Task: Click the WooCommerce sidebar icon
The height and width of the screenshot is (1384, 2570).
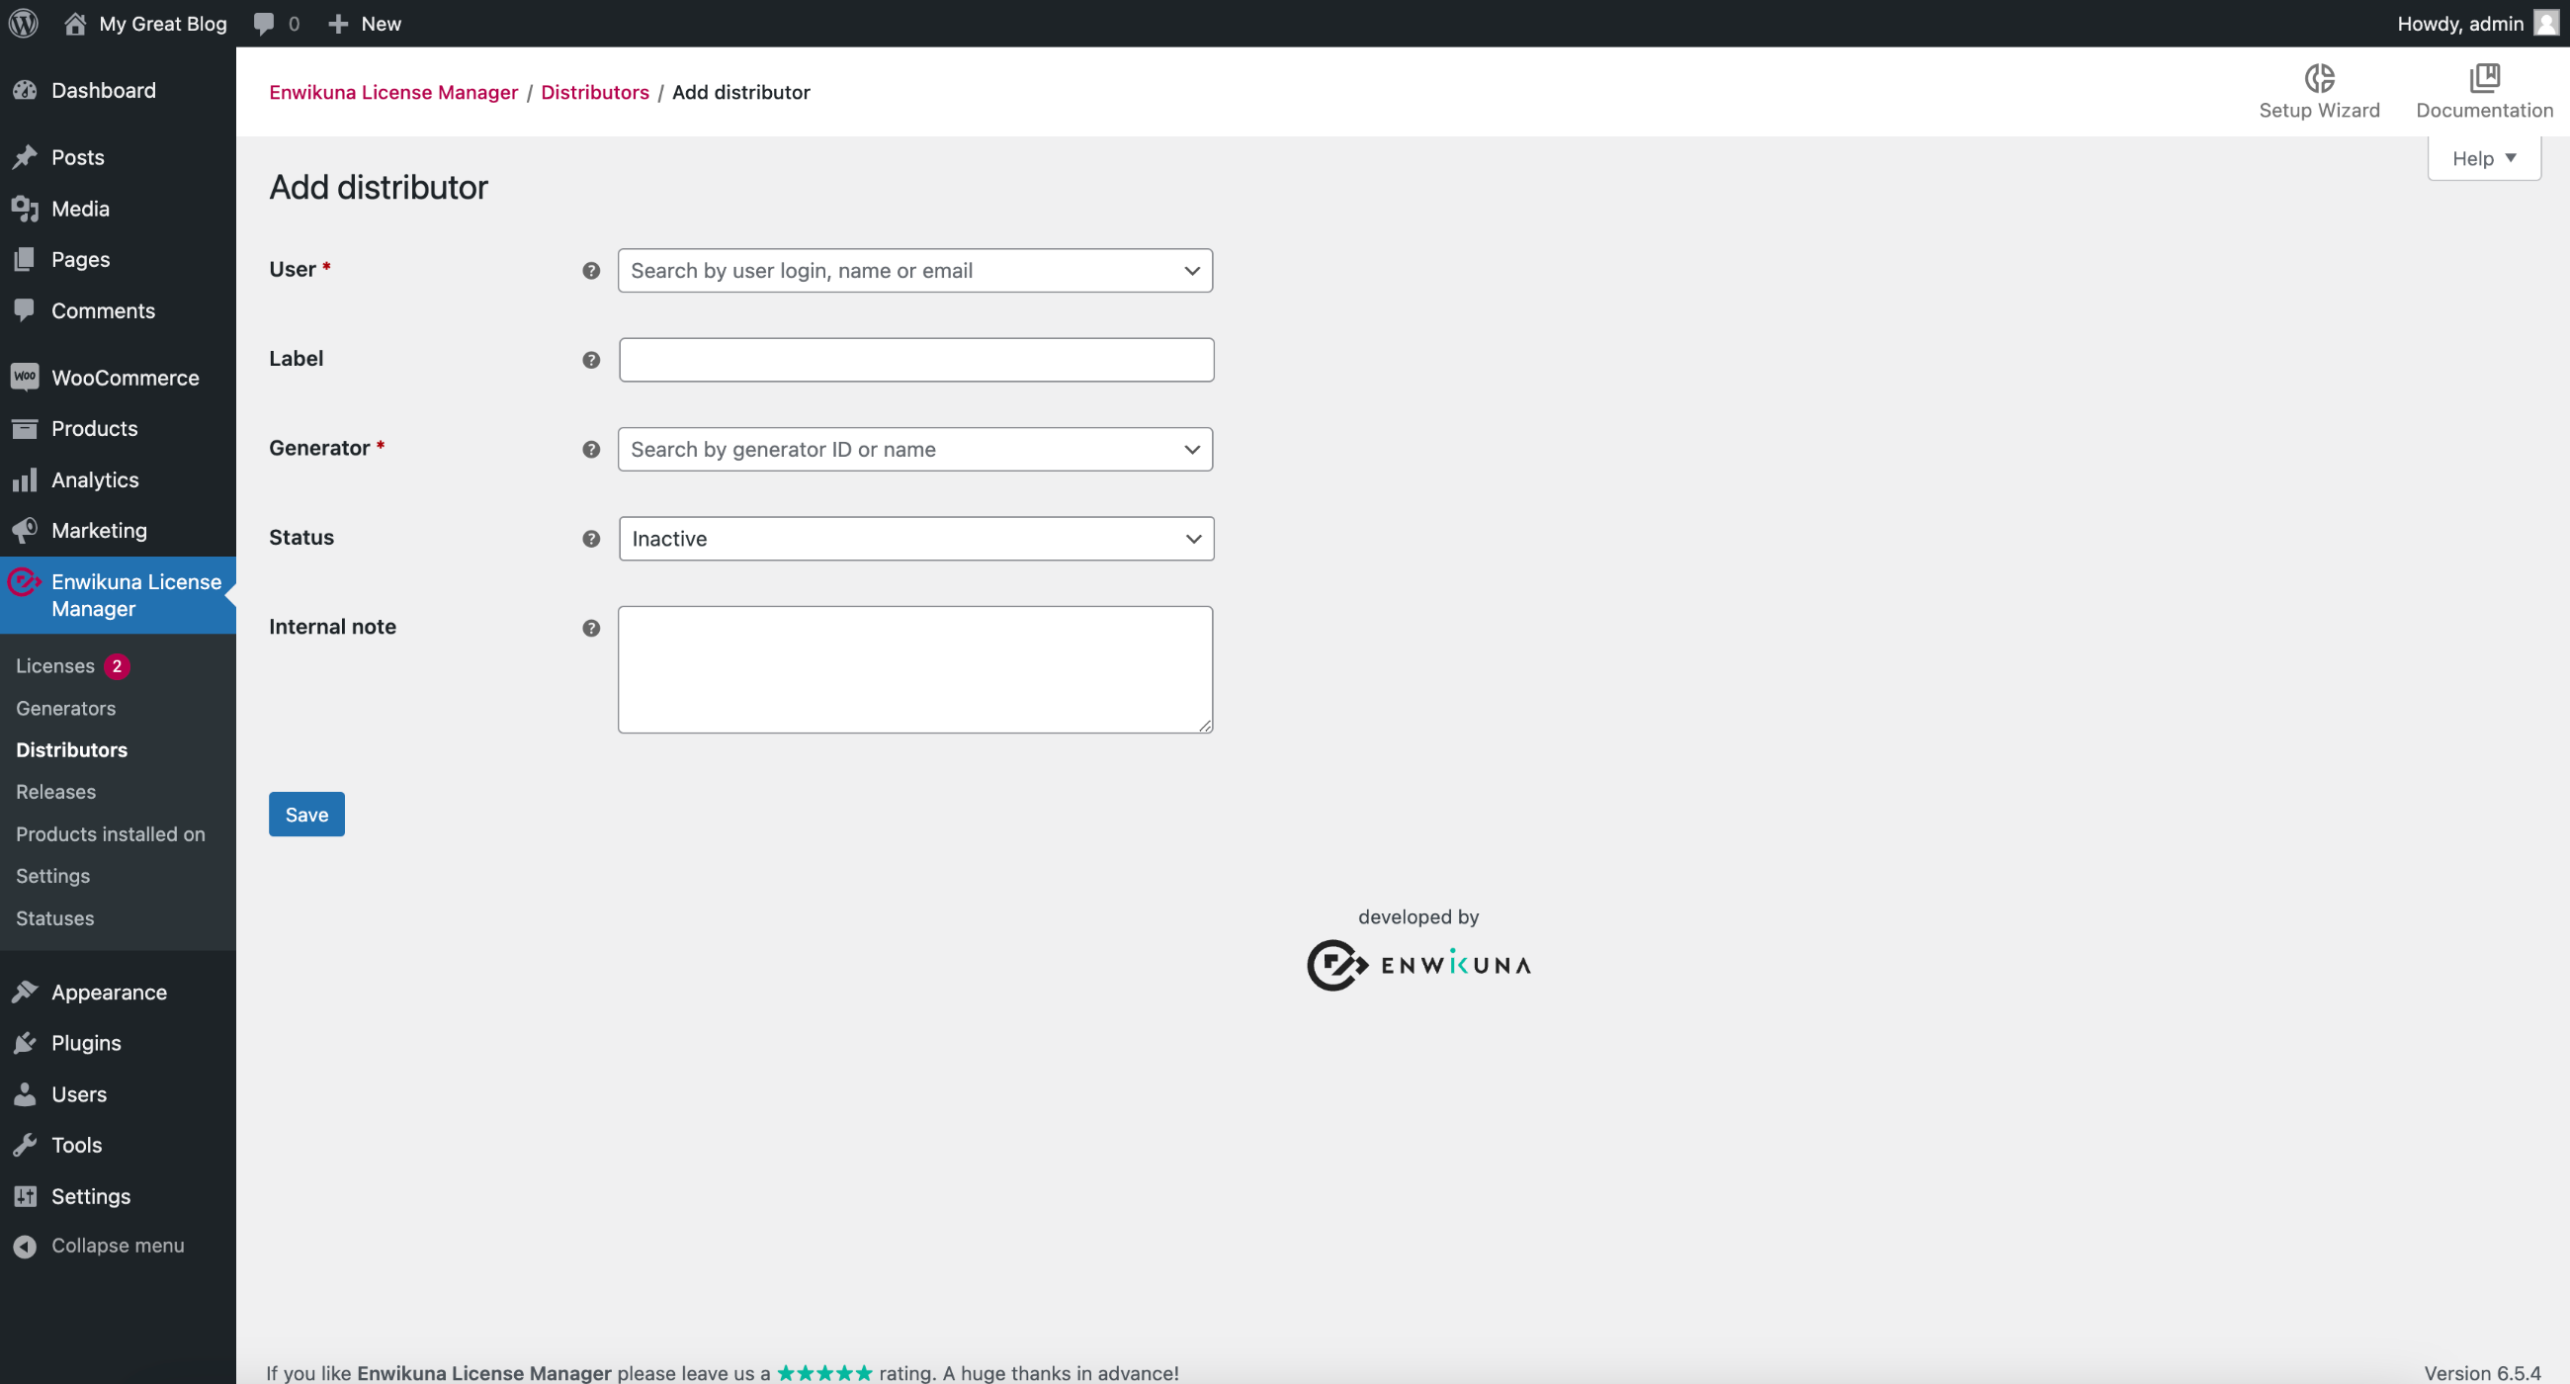Action: click(24, 377)
